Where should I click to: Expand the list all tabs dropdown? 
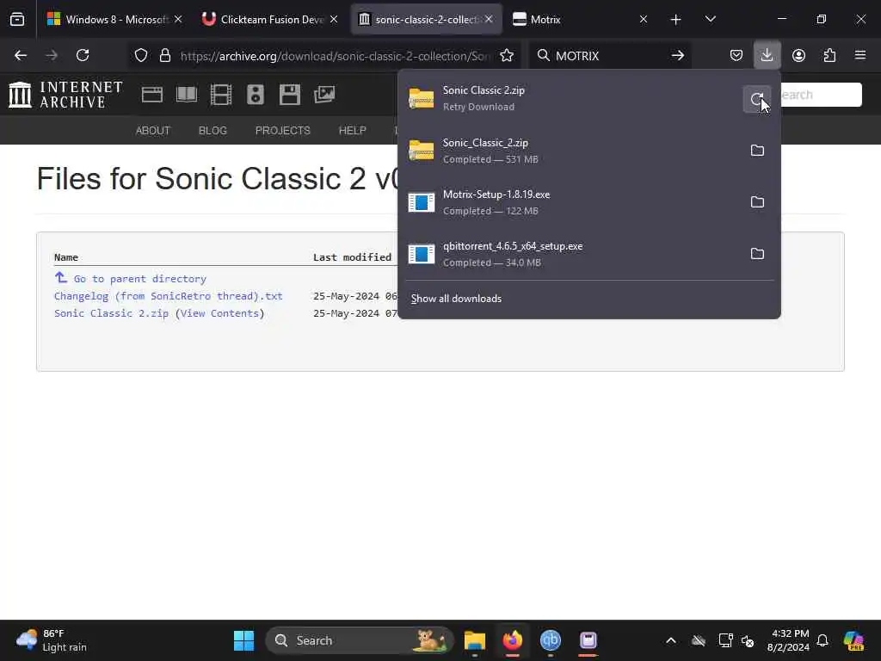(710, 19)
